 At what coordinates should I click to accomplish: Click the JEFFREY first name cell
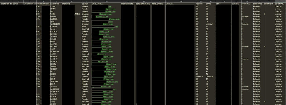click(54, 37)
